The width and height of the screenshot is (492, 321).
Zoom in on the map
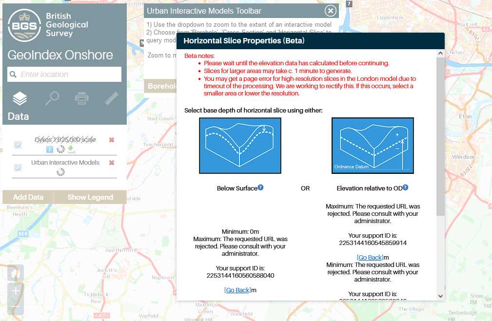point(16,291)
